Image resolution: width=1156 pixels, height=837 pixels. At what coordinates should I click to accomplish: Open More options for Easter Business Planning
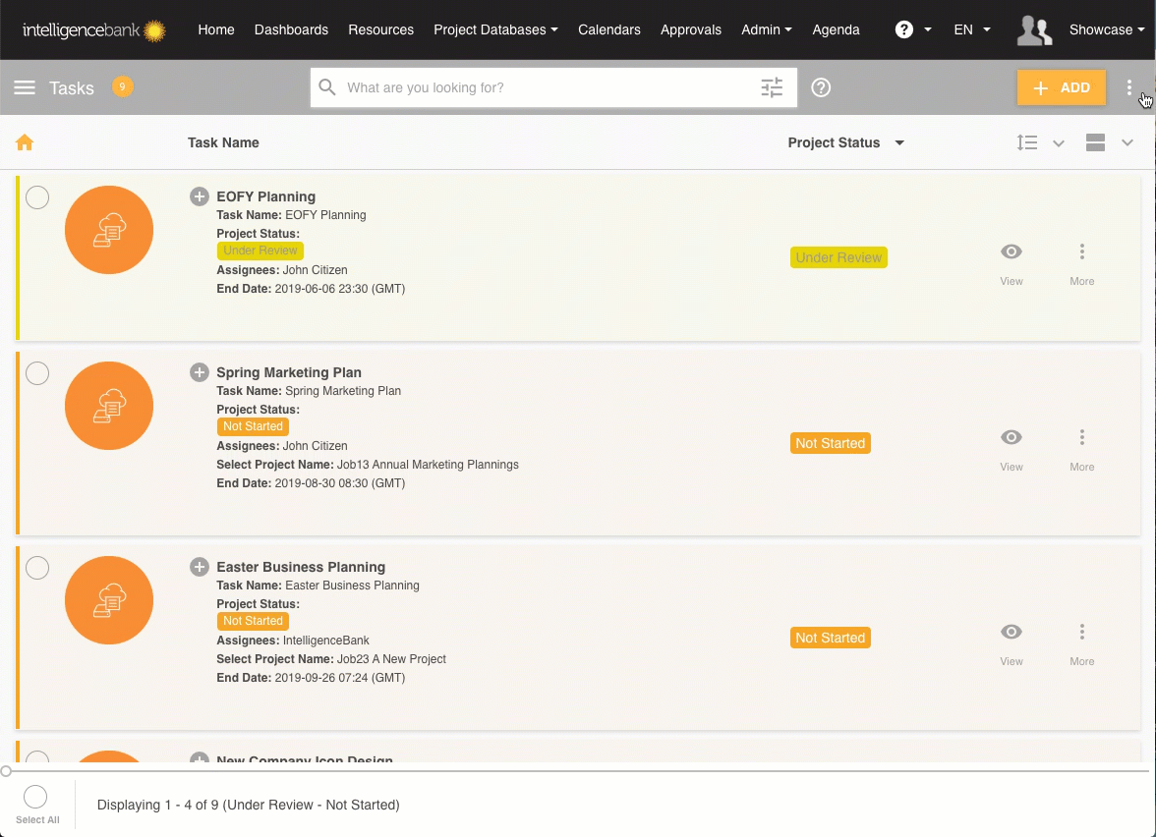pyautogui.click(x=1081, y=644)
